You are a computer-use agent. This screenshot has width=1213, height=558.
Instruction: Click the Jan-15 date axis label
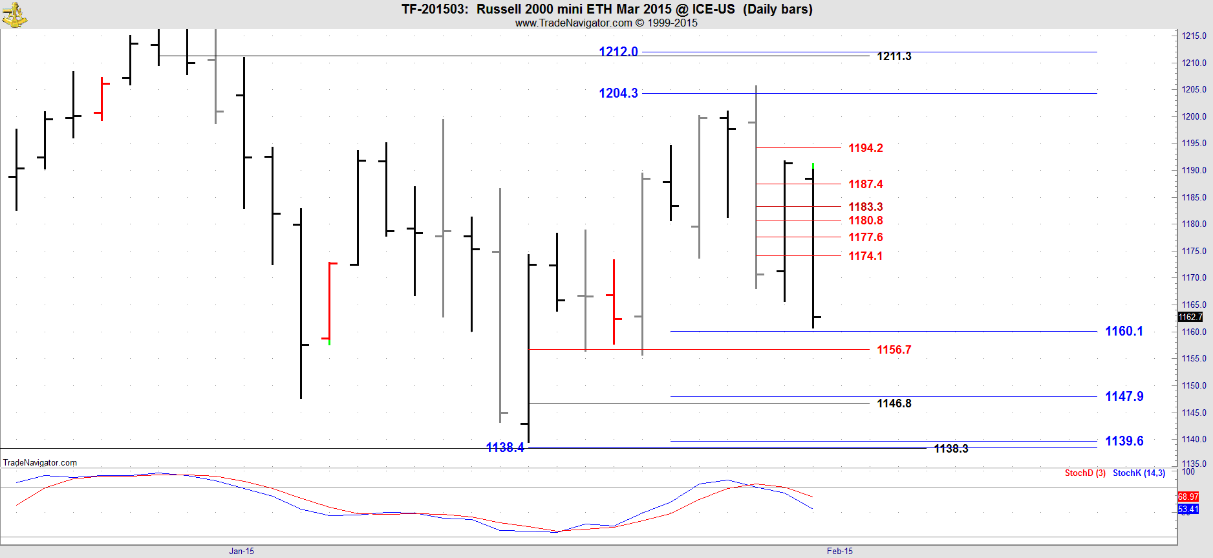(x=241, y=551)
